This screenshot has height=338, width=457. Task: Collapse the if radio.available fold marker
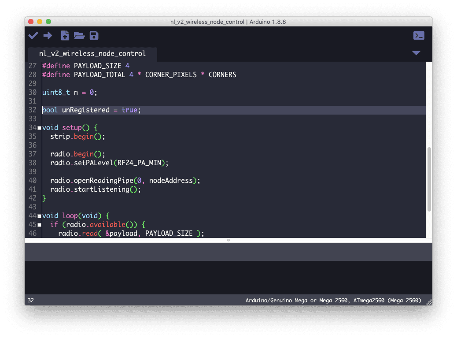pos(39,225)
